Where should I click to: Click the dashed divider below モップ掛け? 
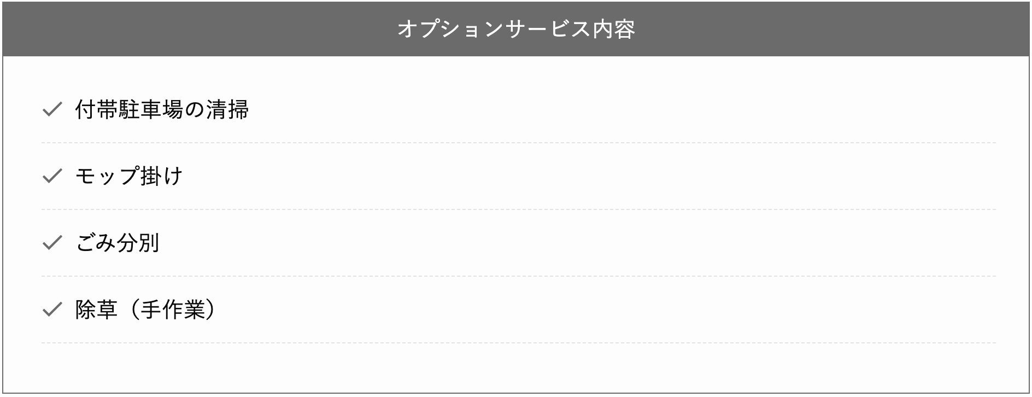518,209
